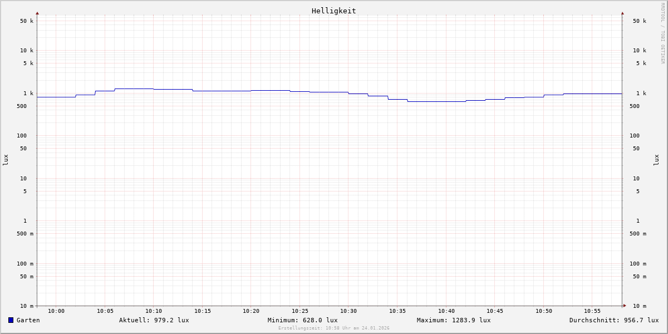
Task: Click the Garten legend label
Action: [28, 320]
